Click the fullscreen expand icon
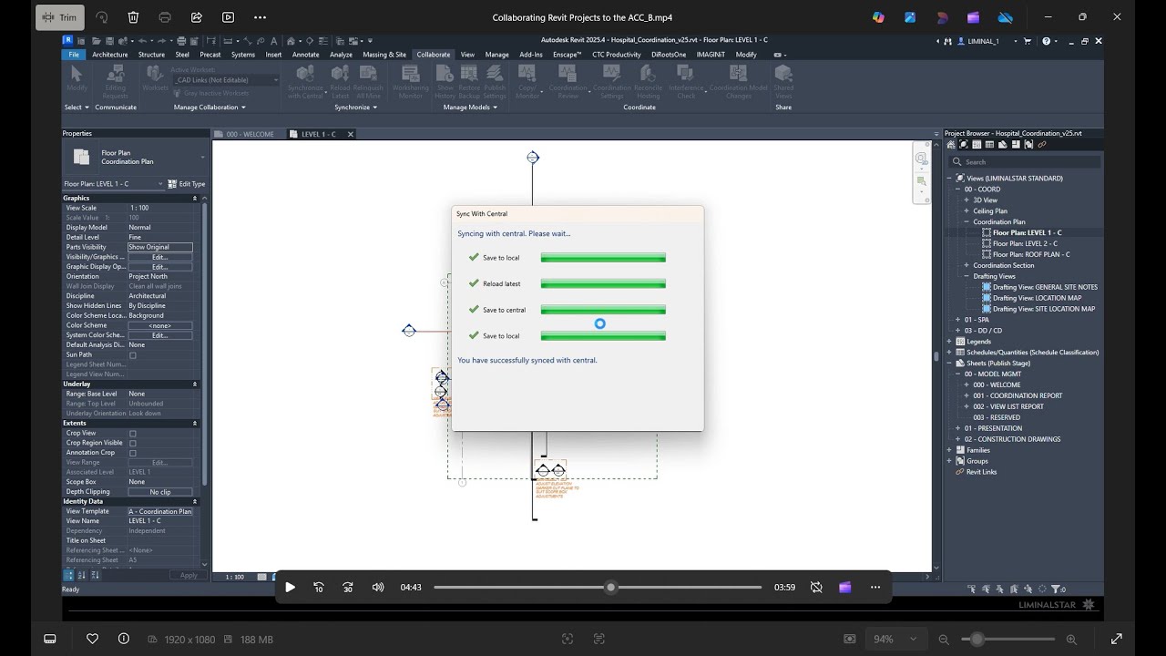The height and width of the screenshot is (656, 1166). coord(1117,639)
